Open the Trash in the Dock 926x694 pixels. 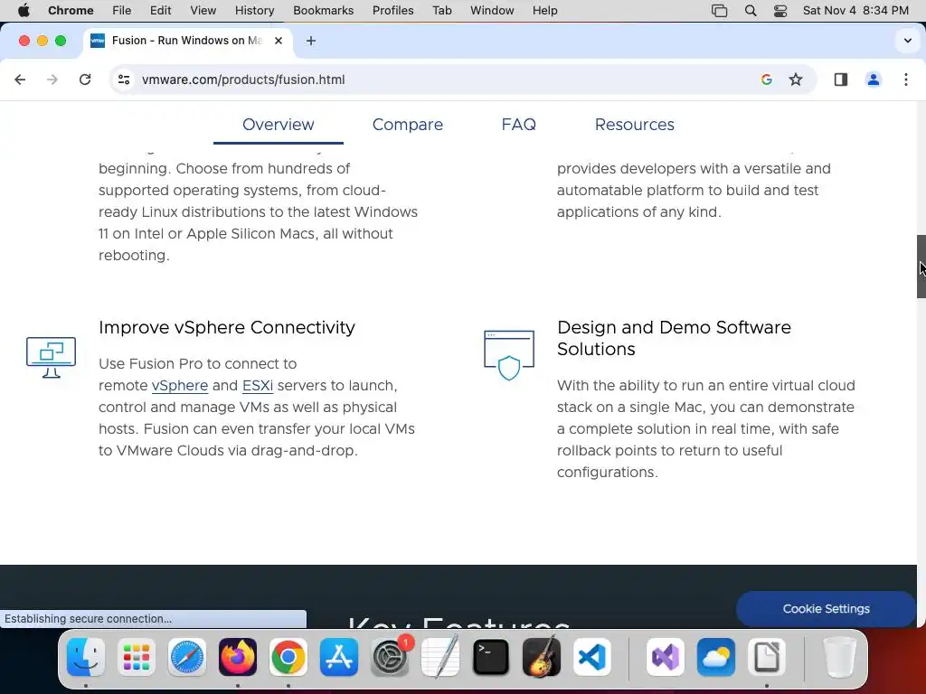(839, 657)
